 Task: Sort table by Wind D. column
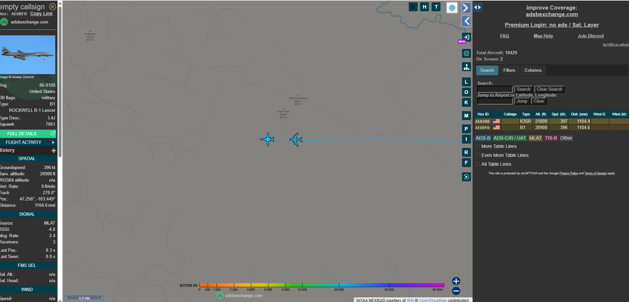[x=600, y=114]
